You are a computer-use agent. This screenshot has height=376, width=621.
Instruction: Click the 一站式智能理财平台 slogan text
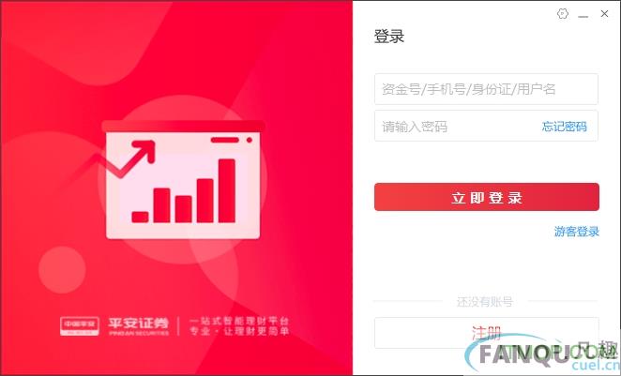pyautogui.click(x=239, y=321)
